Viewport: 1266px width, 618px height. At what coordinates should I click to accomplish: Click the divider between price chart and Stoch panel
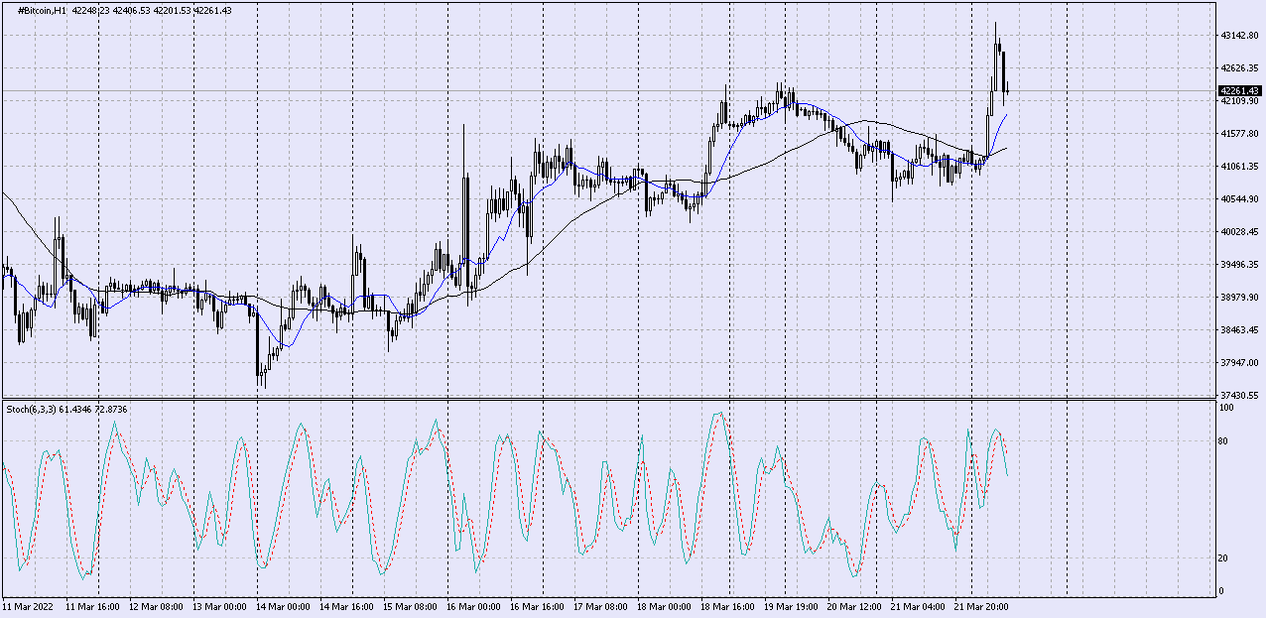point(607,400)
